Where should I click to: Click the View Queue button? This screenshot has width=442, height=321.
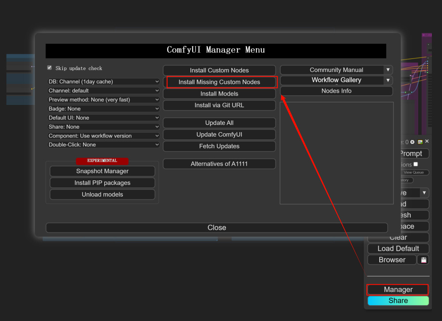tap(414, 172)
